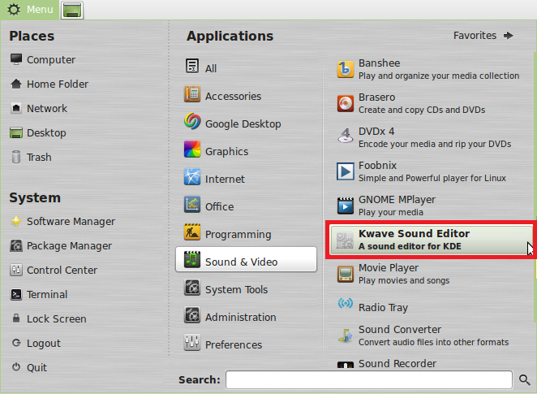Screen dimensions: 537x394
Task: Click the Movie Player icon
Action: [346, 274]
